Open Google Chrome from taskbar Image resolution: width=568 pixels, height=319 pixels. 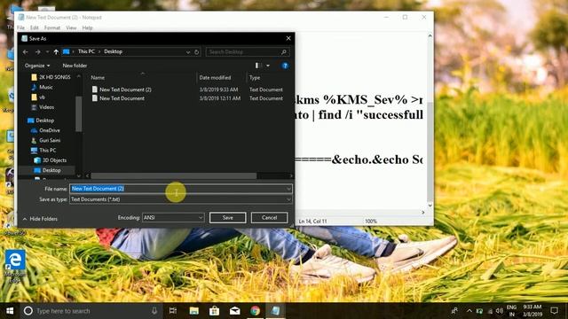coord(255,311)
